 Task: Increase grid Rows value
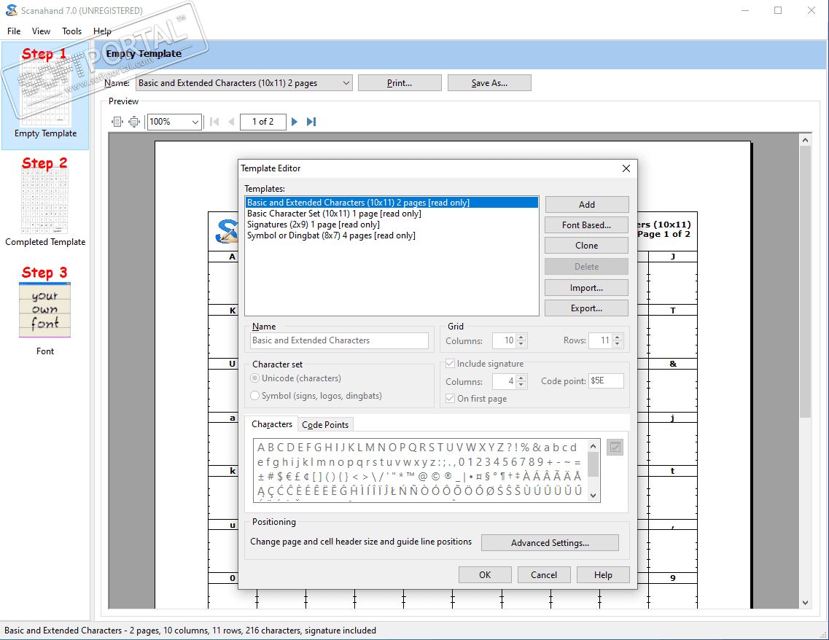click(617, 337)
